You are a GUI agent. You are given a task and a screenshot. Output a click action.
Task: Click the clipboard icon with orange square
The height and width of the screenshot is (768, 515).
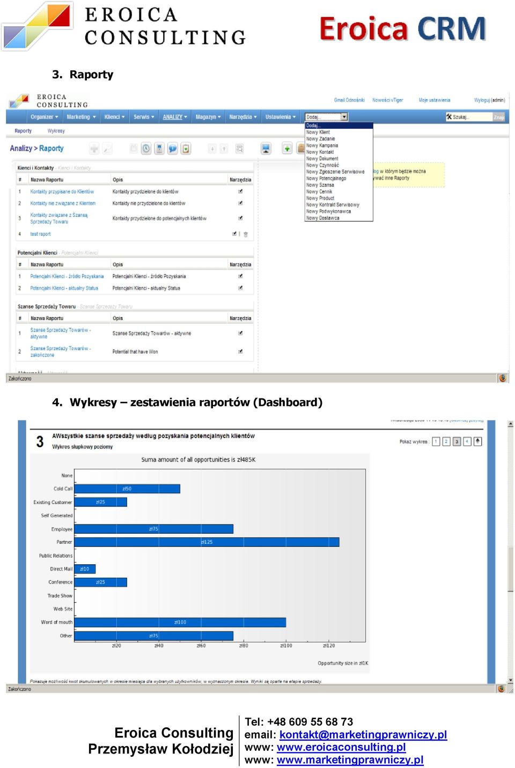(x=186, y=149)
